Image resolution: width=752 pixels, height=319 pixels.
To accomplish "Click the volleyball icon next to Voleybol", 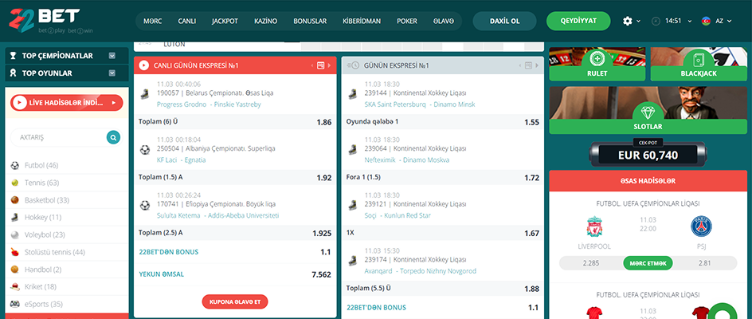I will pyautogui.click(x=15, y=235).
